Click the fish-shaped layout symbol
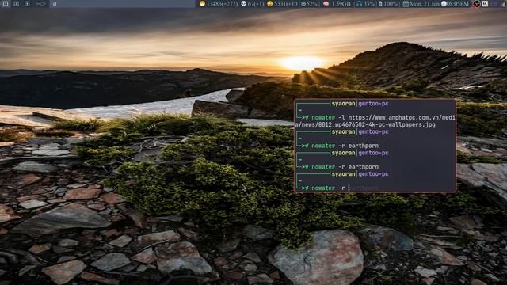The height and width of the screenshot is (285, 507). point(40,4)
